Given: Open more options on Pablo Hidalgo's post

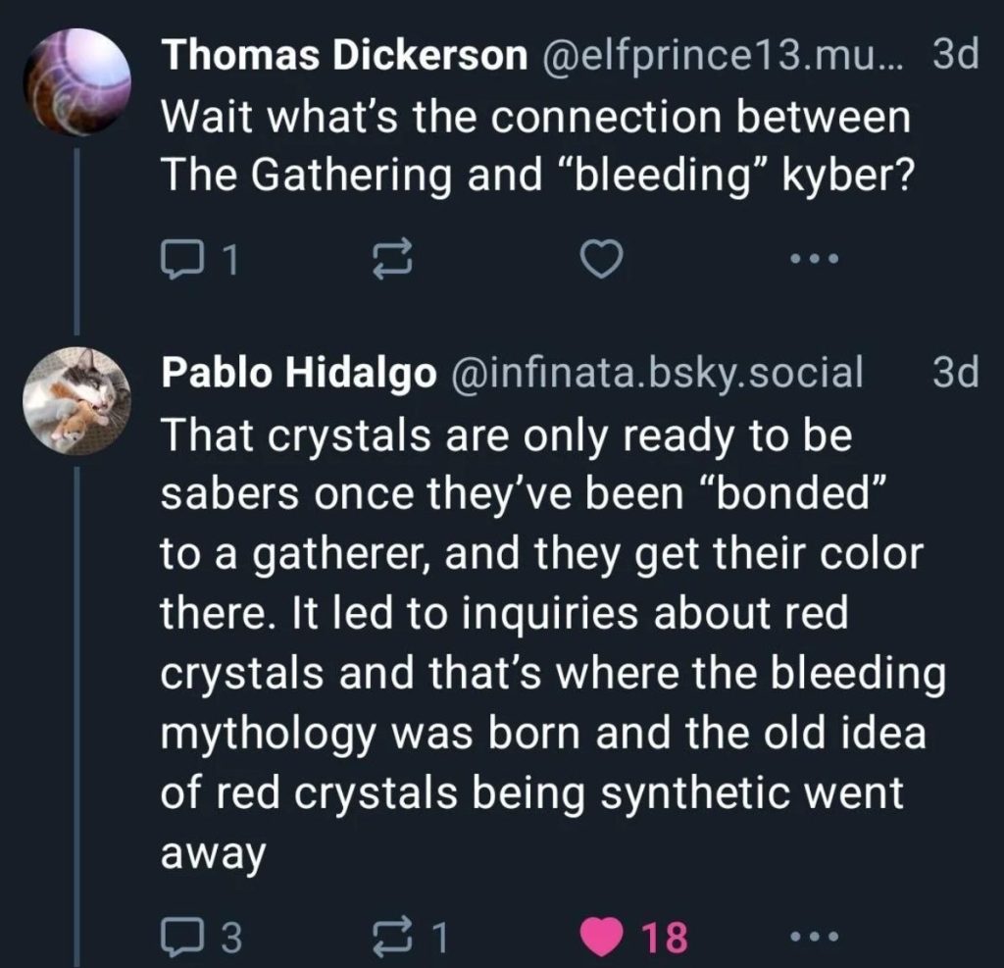Looking at the screenshot, I should click(815, 939).
